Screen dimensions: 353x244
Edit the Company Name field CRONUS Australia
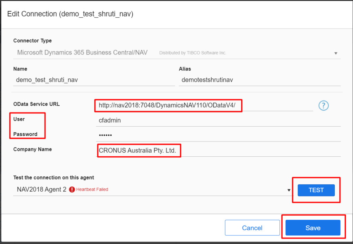[218, 150]
